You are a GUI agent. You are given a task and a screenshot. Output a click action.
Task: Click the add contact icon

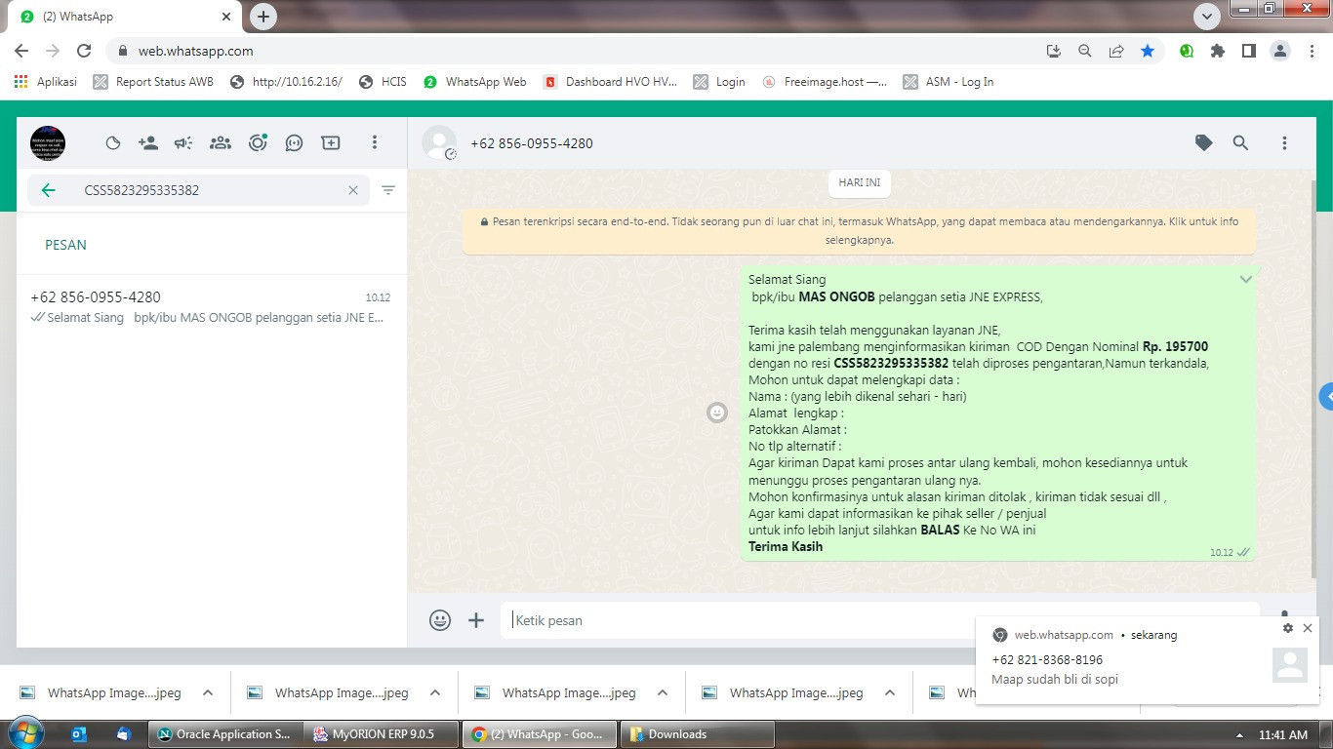click(148, 143)
